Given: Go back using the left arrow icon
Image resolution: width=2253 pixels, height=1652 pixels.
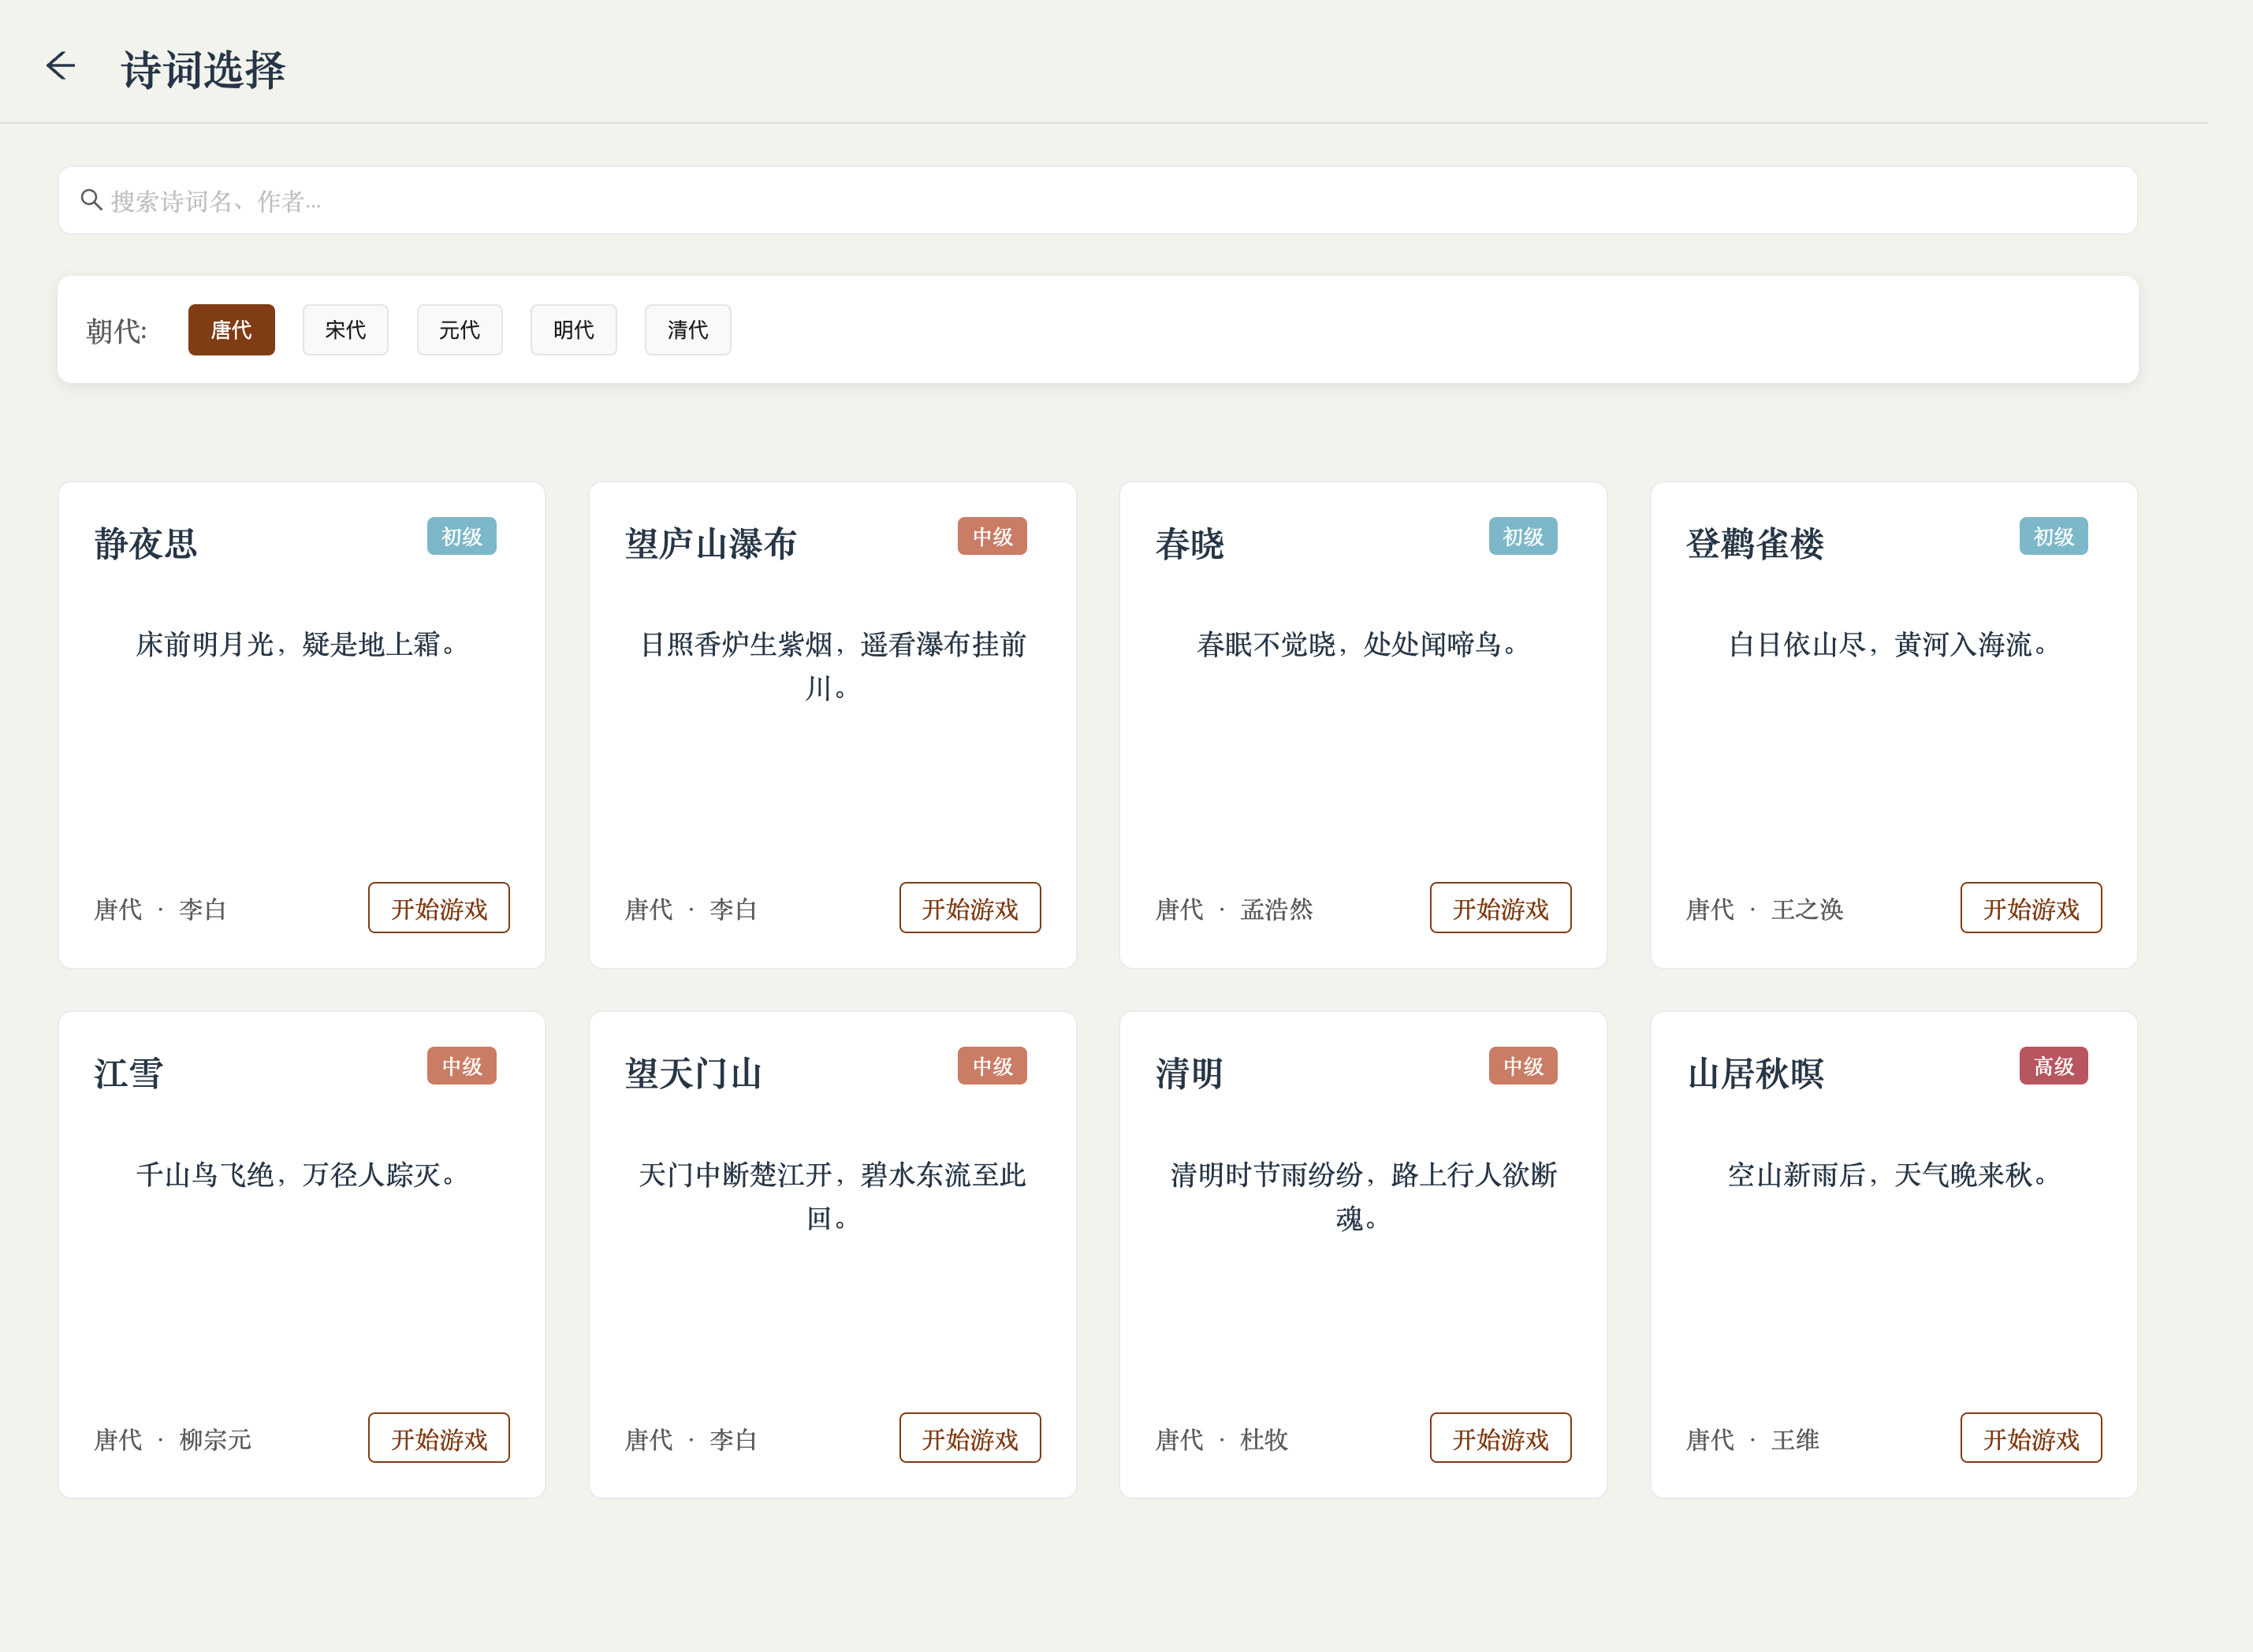Looking at the screenshot, I should 61,66.
